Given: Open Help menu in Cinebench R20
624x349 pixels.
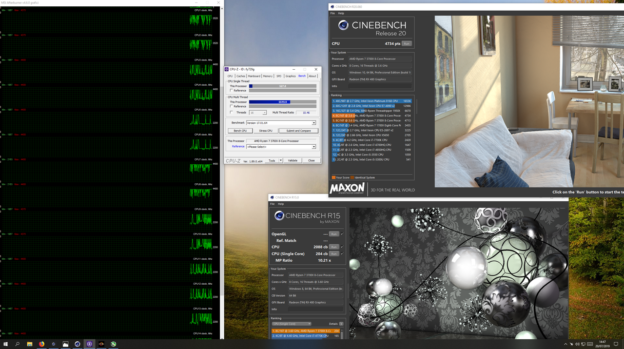Looking at the screenshot, I should coord(341,13).
